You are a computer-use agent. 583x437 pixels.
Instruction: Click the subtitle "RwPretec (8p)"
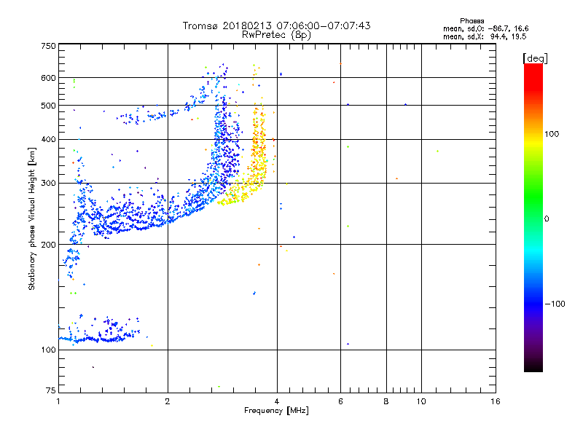coord(276,35)
